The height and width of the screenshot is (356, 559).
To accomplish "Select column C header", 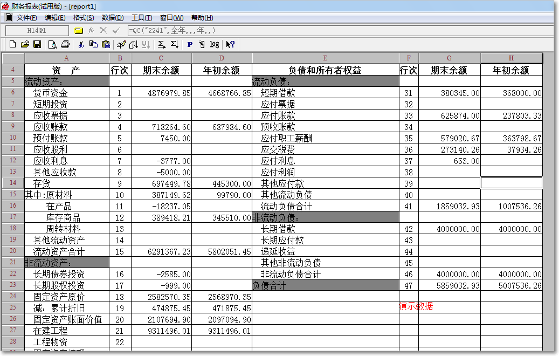I will [161, 58].
